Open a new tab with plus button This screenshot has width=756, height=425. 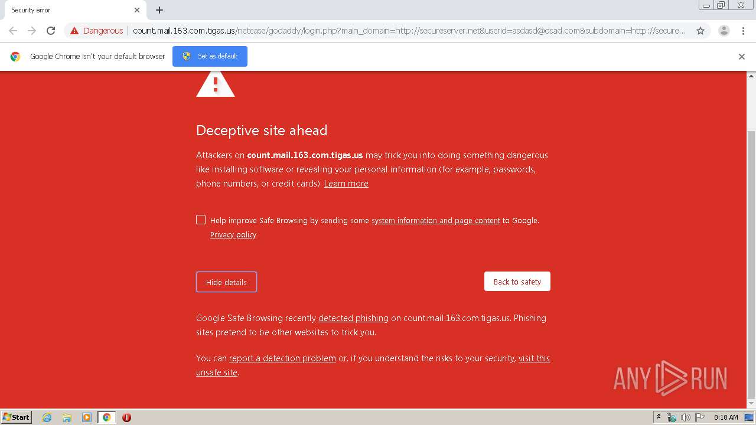click(x=159, y=10)
